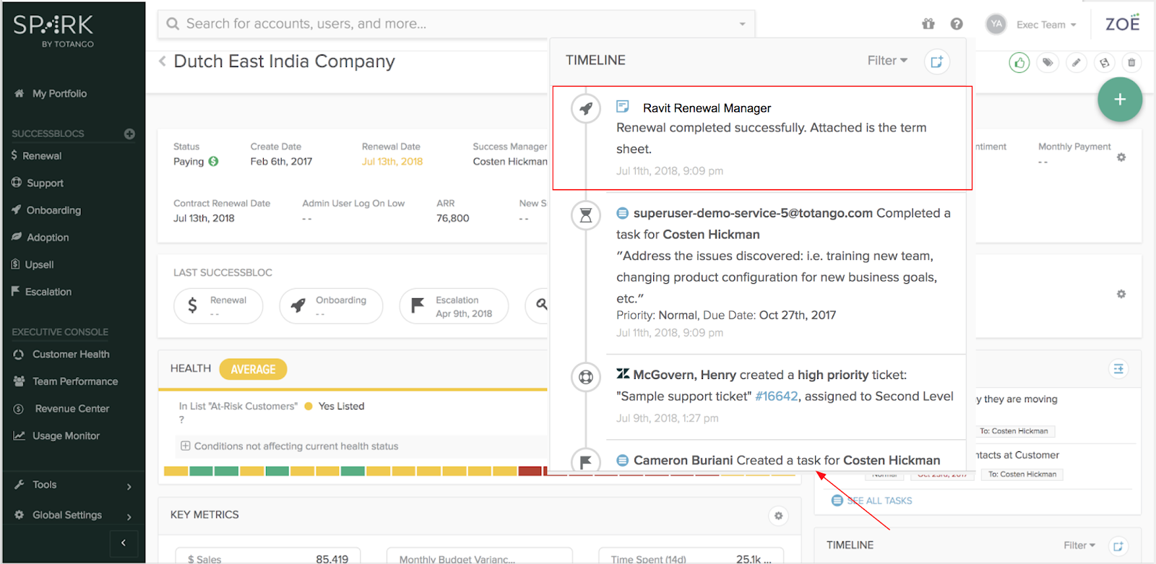Expand the Tools menu
This screenshot has width=1156, height=564.
click(x=72, y=485)
